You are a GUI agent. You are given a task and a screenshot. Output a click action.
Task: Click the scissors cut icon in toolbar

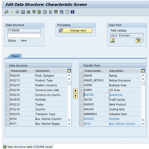[x=50, y=12]
